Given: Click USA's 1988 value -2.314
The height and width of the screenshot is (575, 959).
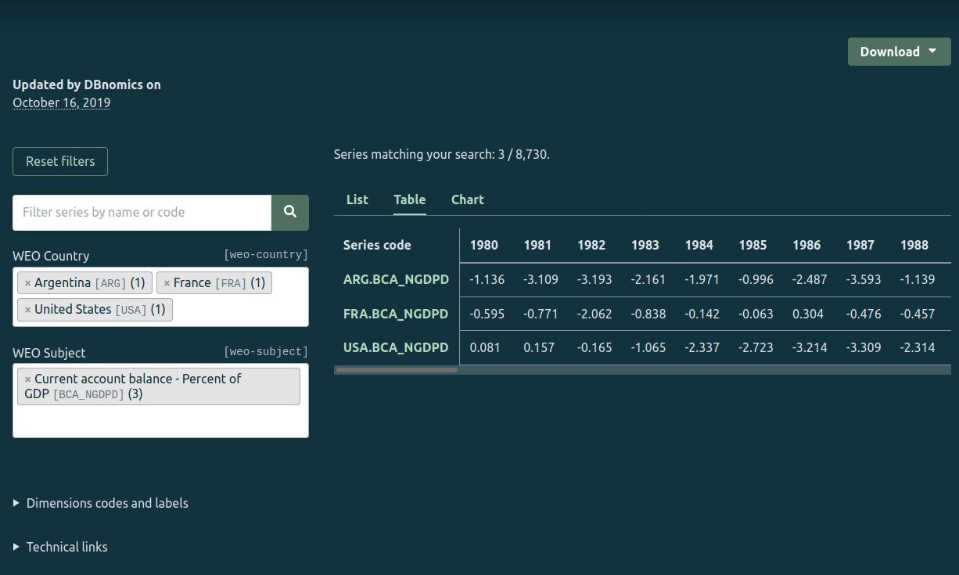Looking at the screenshot, I should (918, 347).
